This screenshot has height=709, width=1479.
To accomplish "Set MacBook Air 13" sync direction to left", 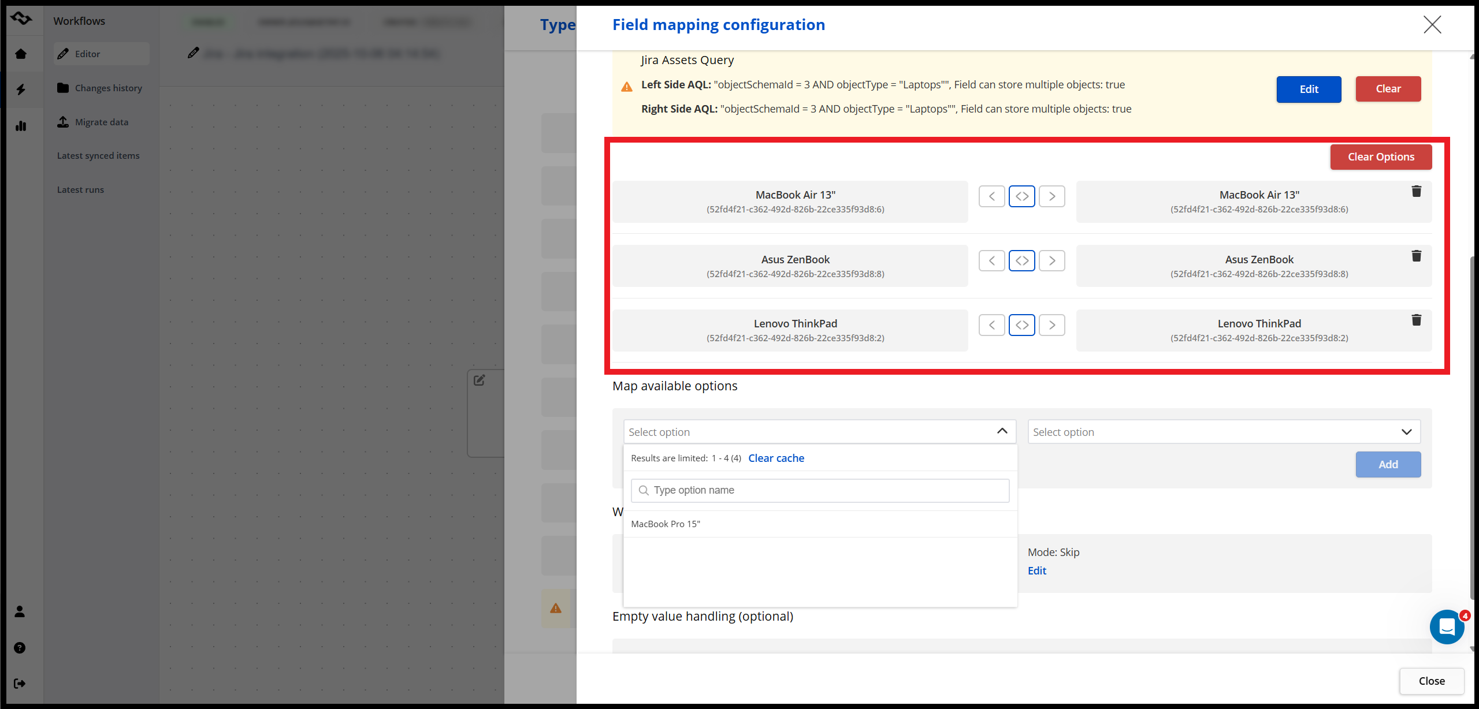I will [x=991, y=196].
